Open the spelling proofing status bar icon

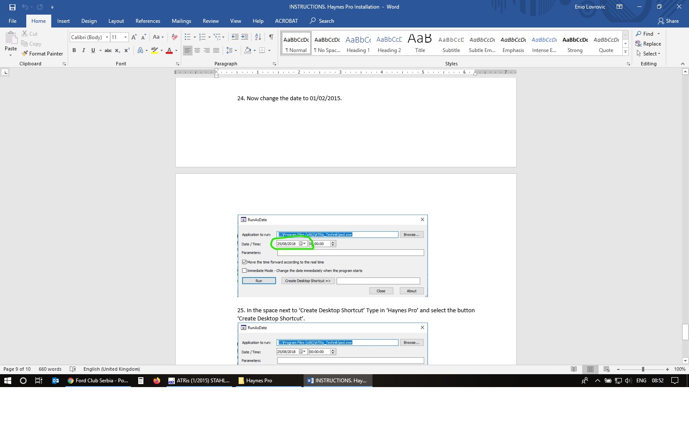pos(73,369)
